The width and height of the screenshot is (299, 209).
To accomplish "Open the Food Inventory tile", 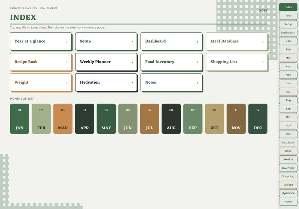I will coord(171,62).
